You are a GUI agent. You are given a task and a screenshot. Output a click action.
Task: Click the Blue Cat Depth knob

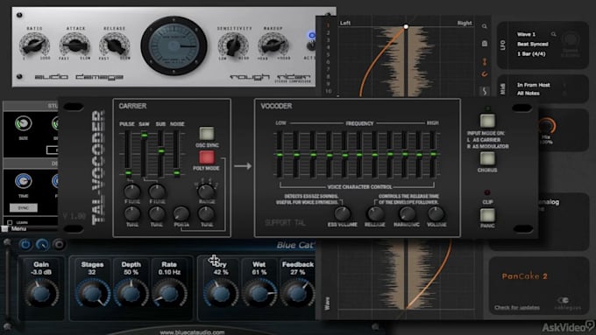click(131, 293)
